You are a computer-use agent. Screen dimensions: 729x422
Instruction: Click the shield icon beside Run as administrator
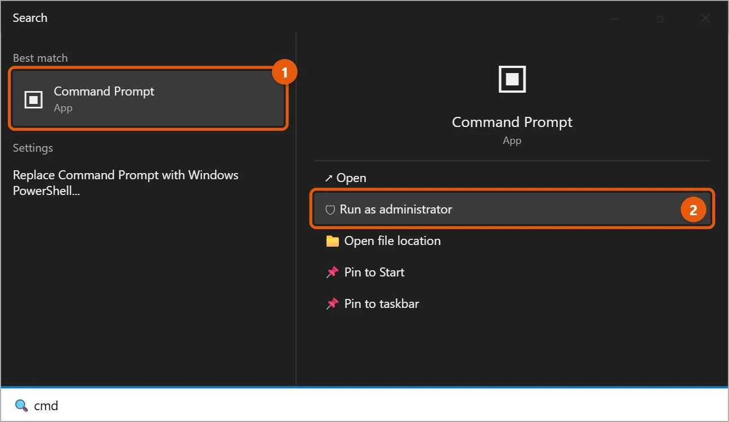pos(330,210)
